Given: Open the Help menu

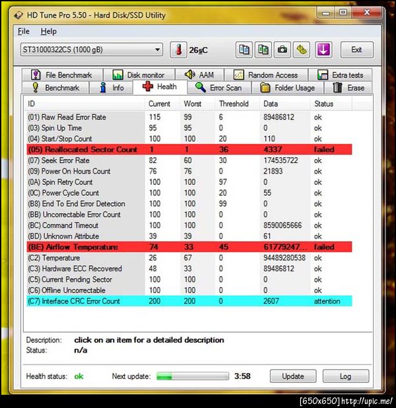Looking at the screenshot, I should point(48,31).
